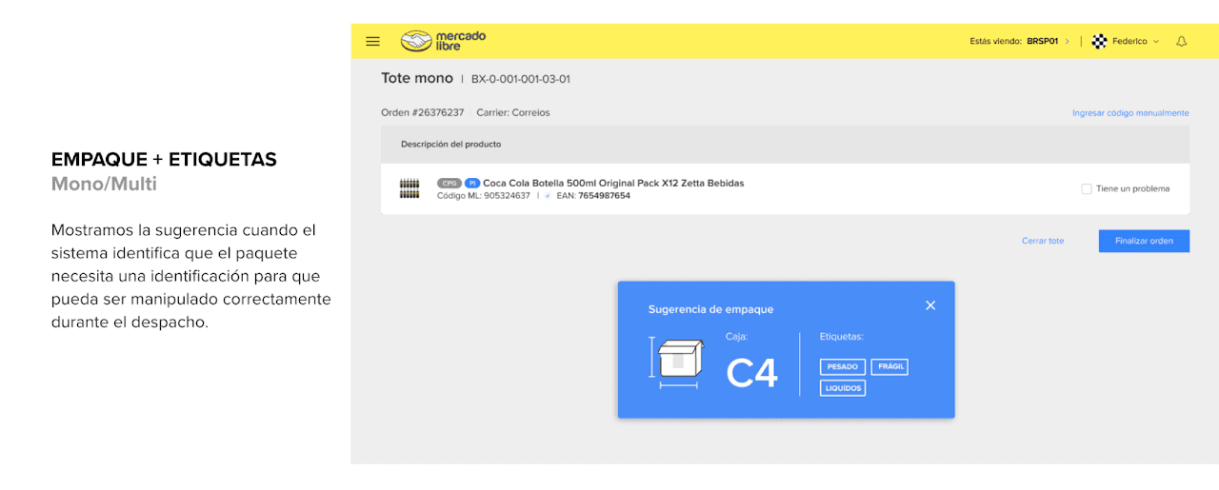This screenshot has height=490, width=1219.
Task: Click the checkered flag icon beside Federico
Action: tap(1100, 41)
